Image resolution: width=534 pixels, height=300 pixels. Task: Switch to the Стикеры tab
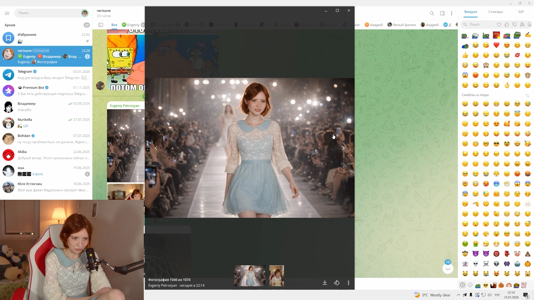495,12
